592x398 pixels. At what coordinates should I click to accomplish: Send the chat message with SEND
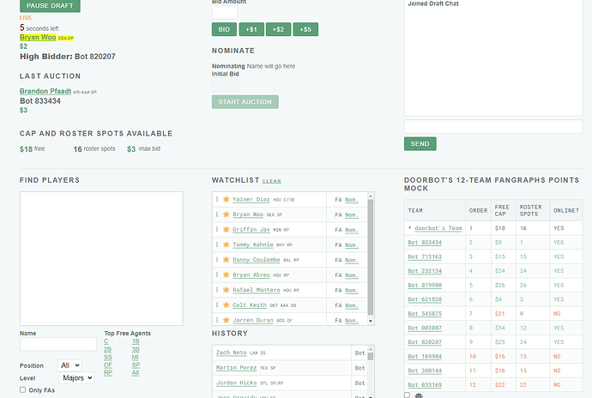[420, 144]
